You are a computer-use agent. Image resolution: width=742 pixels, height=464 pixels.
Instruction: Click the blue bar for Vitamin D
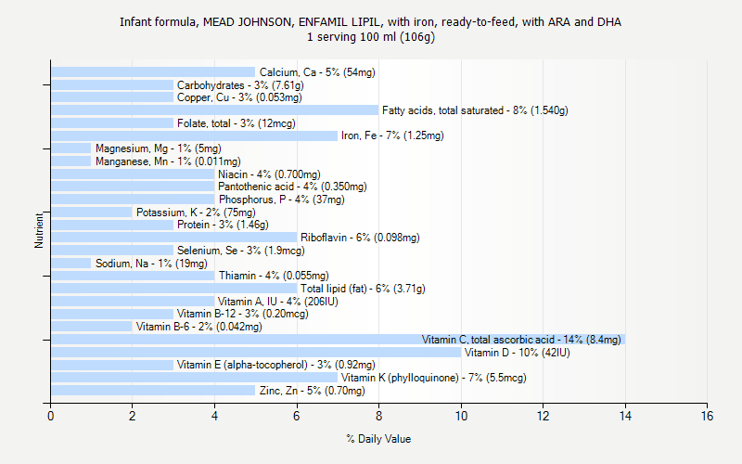tap(256, 353)
